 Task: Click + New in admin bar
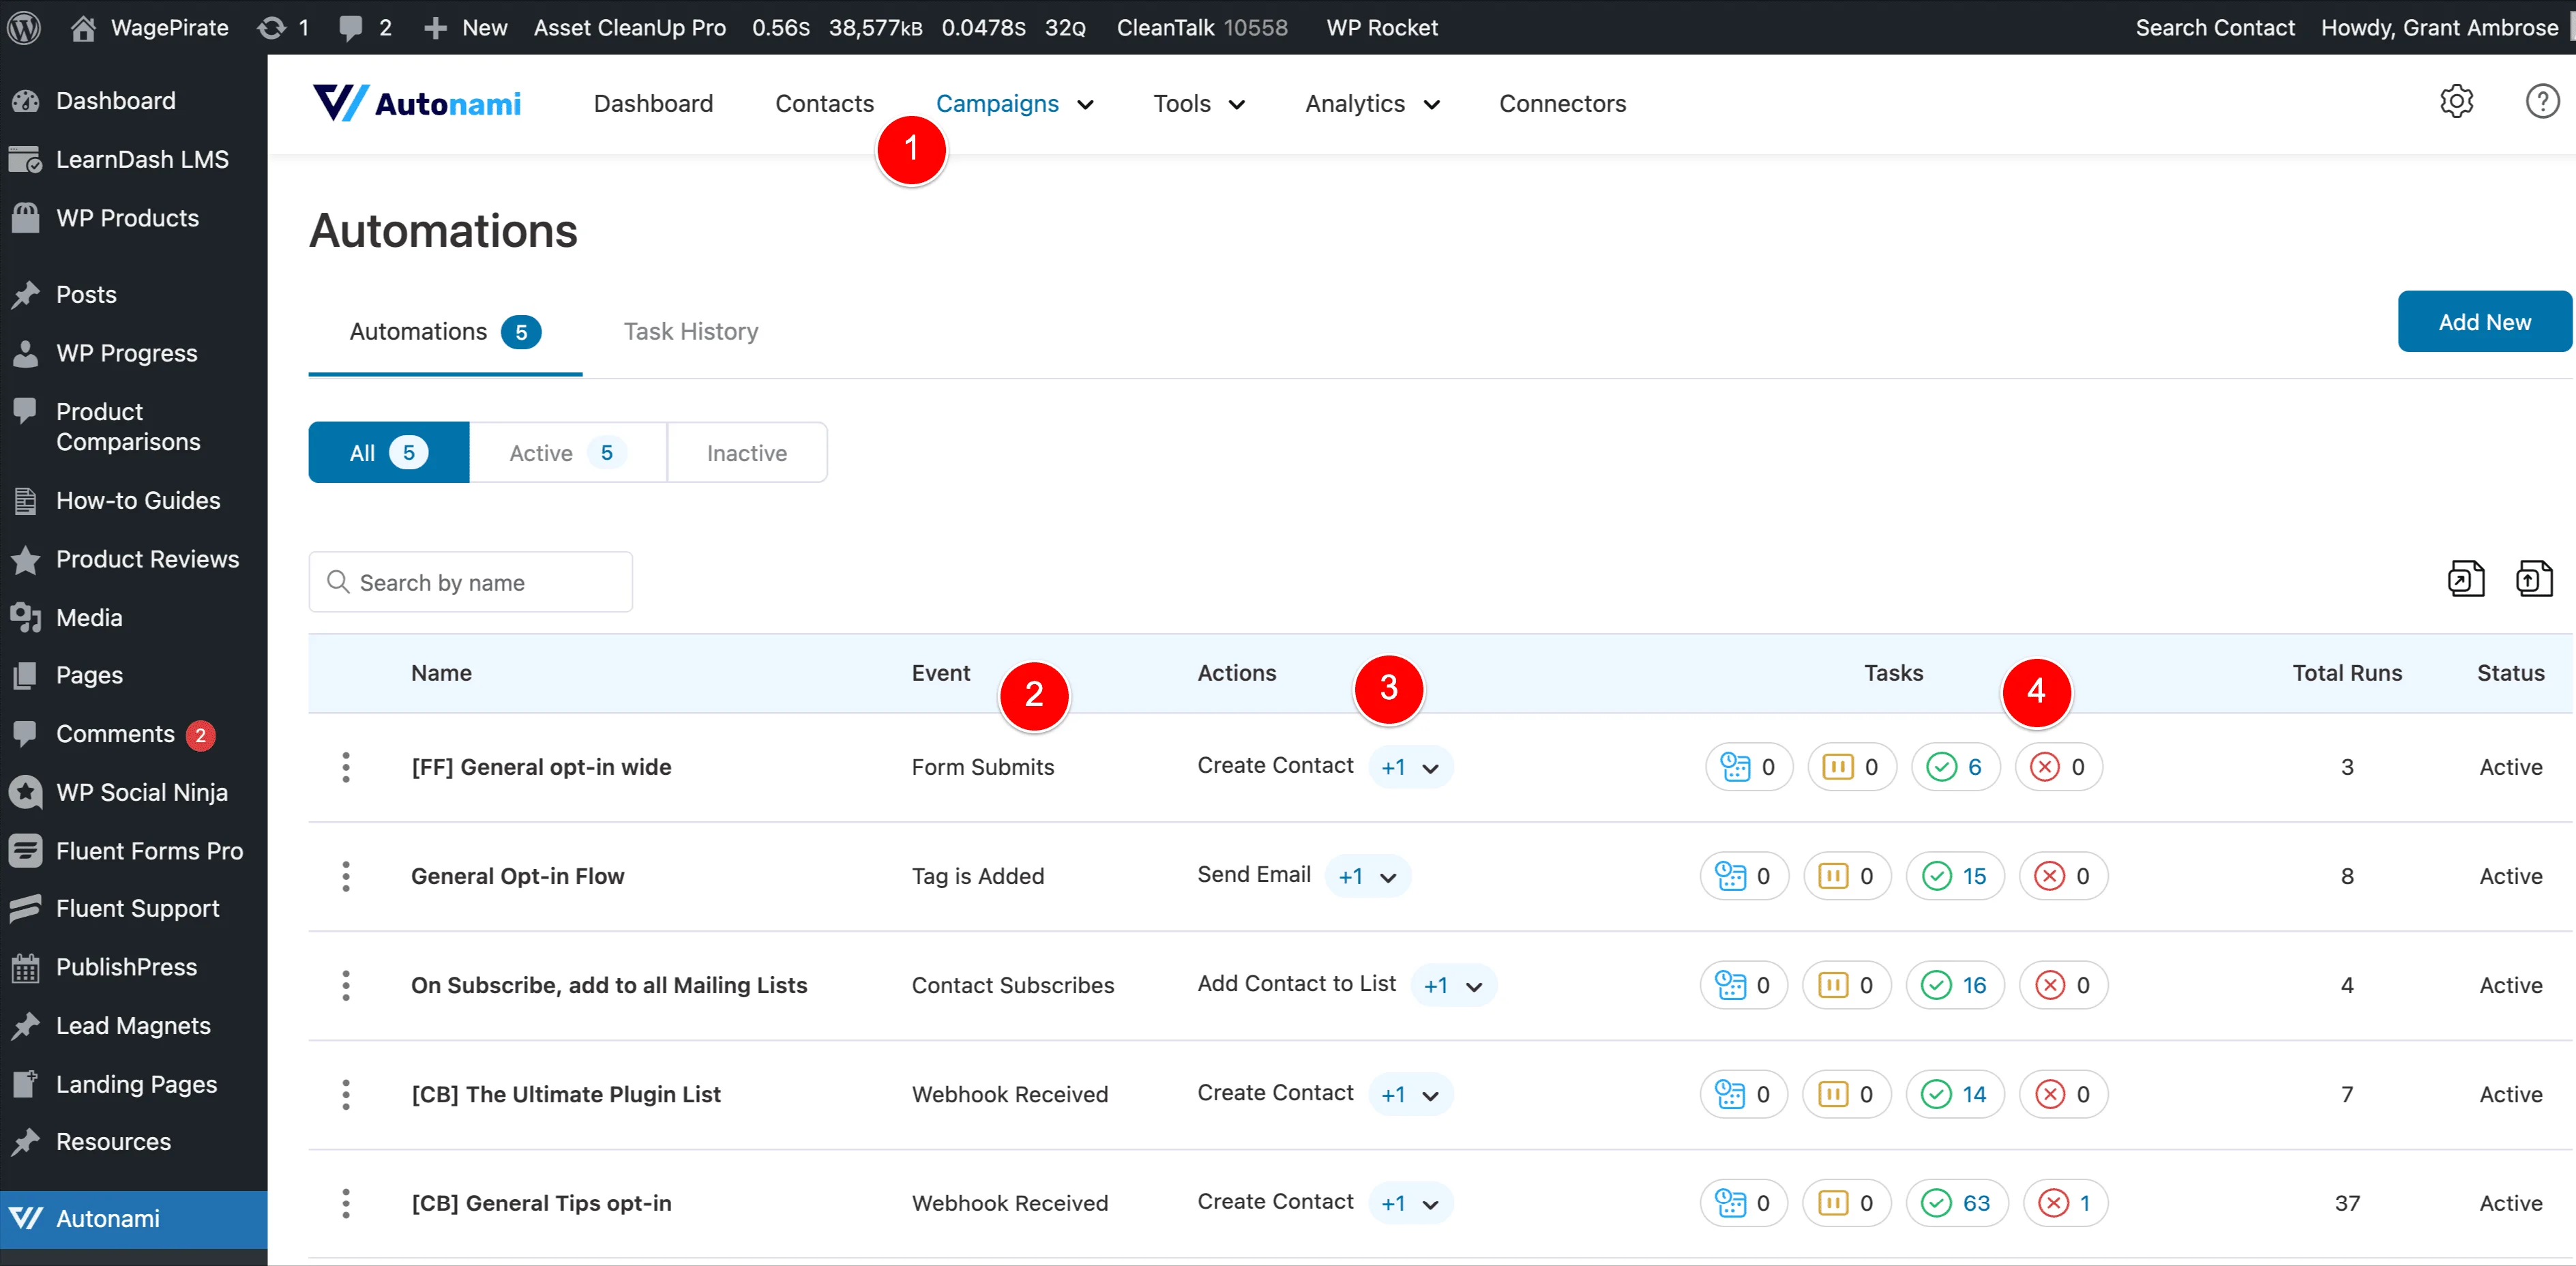(465, 27)
